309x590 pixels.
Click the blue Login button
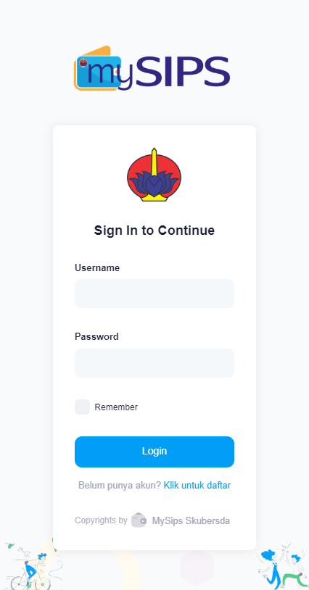coord(154,452)
